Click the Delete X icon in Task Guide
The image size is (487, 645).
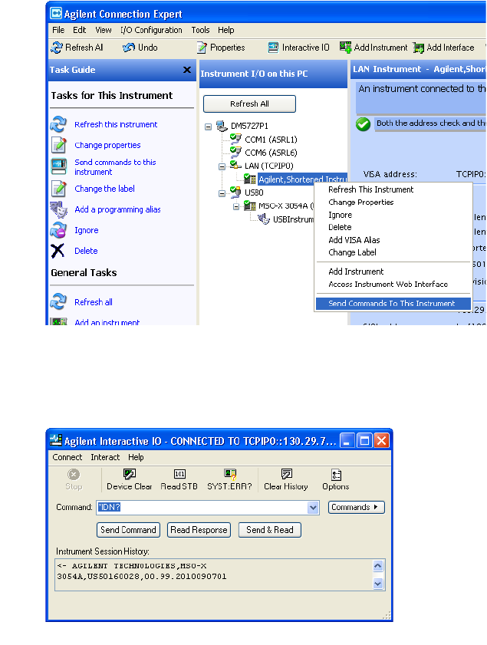pyautogui.click(x=58, y=251)
